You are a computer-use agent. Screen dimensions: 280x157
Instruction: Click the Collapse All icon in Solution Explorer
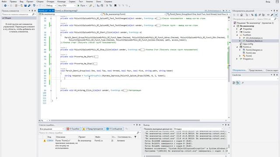click(x=259, y=15)
